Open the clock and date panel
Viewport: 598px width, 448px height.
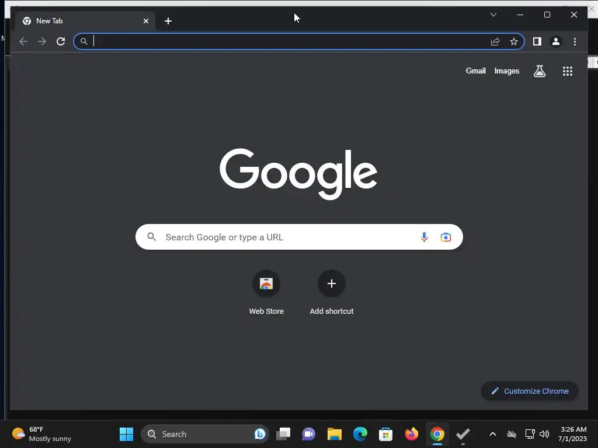coord(572,434)
